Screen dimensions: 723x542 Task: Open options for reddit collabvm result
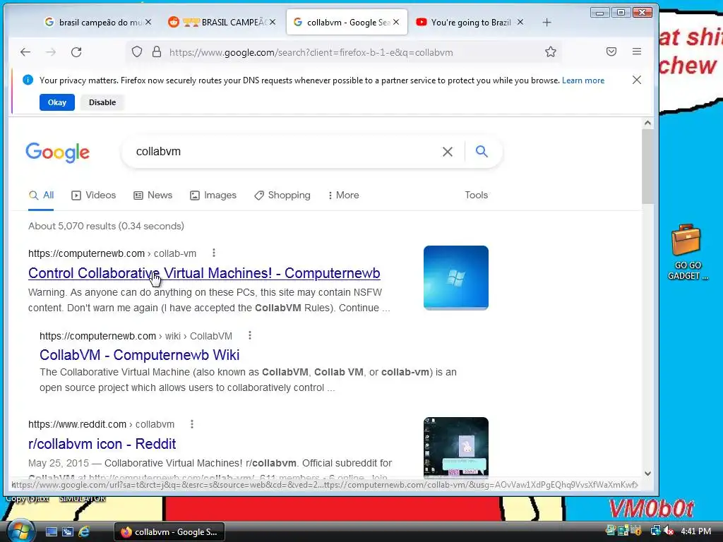pyautogui.click(x=192, y=424)
